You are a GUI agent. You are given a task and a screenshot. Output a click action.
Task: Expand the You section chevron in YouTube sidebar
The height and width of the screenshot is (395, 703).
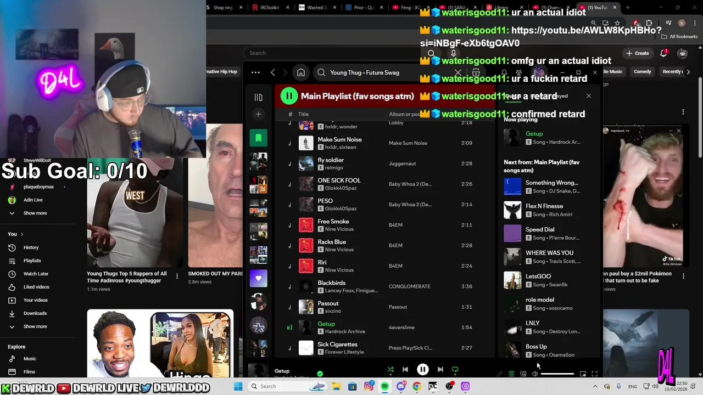tap(22, 234)
